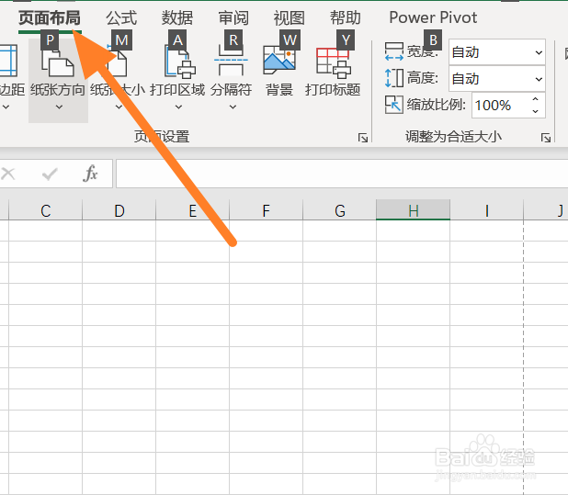Viewport: 568px width, 495px height.
Task: Open the Power Pivot tab
Action: point(433,17)
